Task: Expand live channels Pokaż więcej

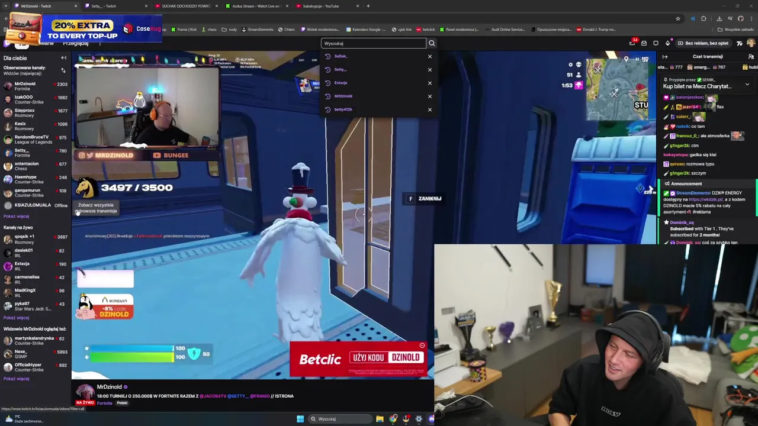Action: 16,318
